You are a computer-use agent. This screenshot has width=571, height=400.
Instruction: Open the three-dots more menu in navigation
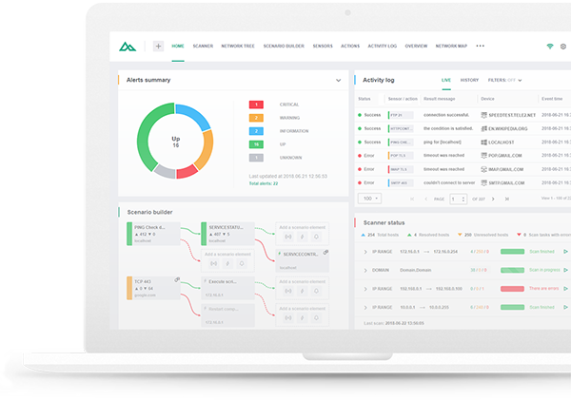pyautogui.click(x=480, y=46)
